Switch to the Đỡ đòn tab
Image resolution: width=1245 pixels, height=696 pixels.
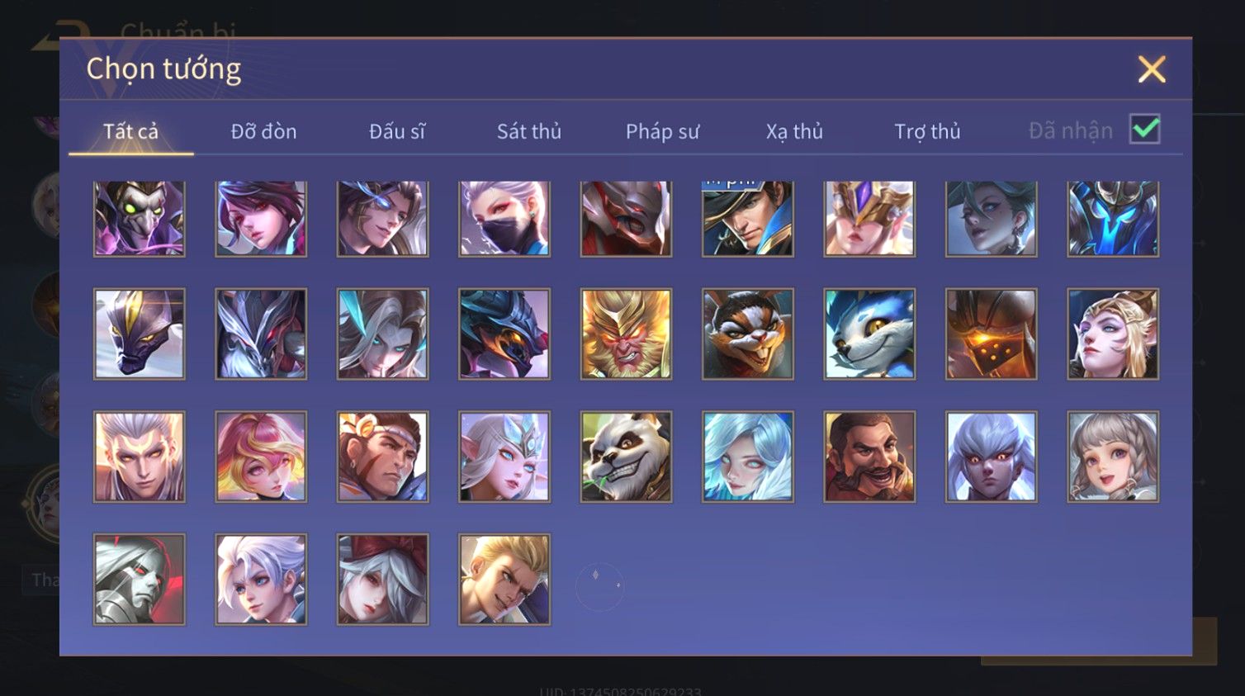tap(263, 131)
